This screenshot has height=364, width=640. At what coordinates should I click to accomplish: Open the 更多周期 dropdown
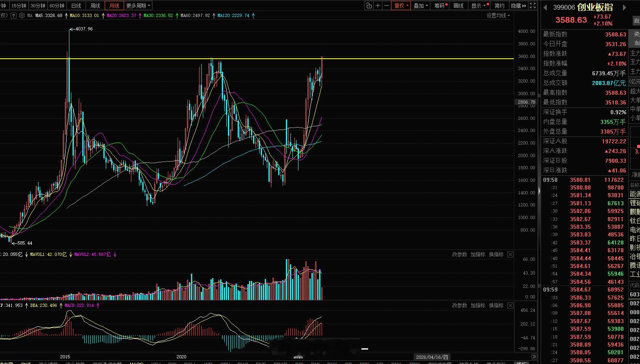(x=138, y=6)
